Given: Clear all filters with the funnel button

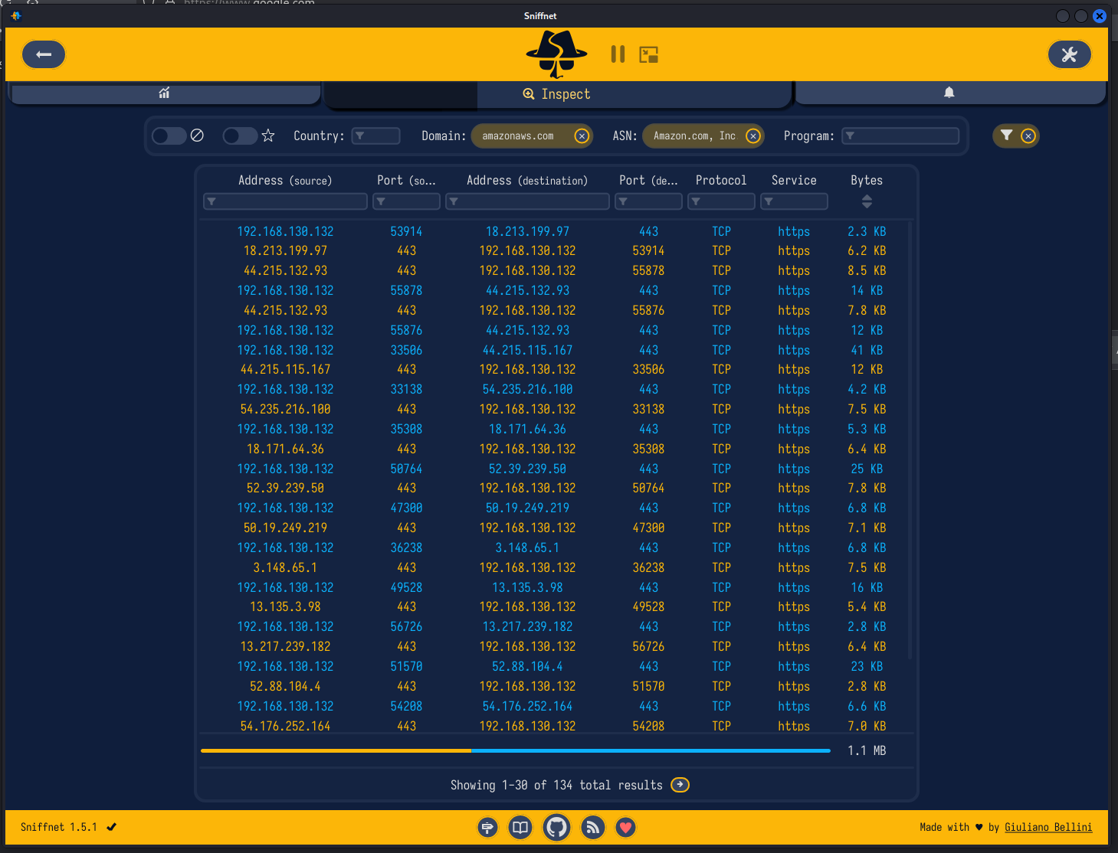Looking at the screenshot, I should 1016,136.
